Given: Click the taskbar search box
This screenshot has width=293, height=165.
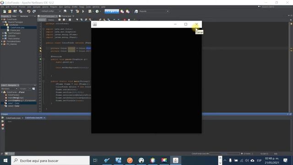Looking at the screenshot, I should [x=50, y=160].
